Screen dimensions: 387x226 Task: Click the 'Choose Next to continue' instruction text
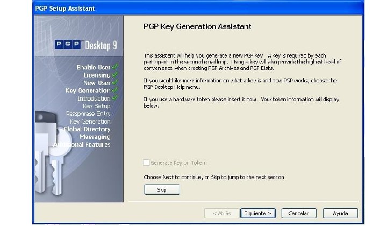214,177
